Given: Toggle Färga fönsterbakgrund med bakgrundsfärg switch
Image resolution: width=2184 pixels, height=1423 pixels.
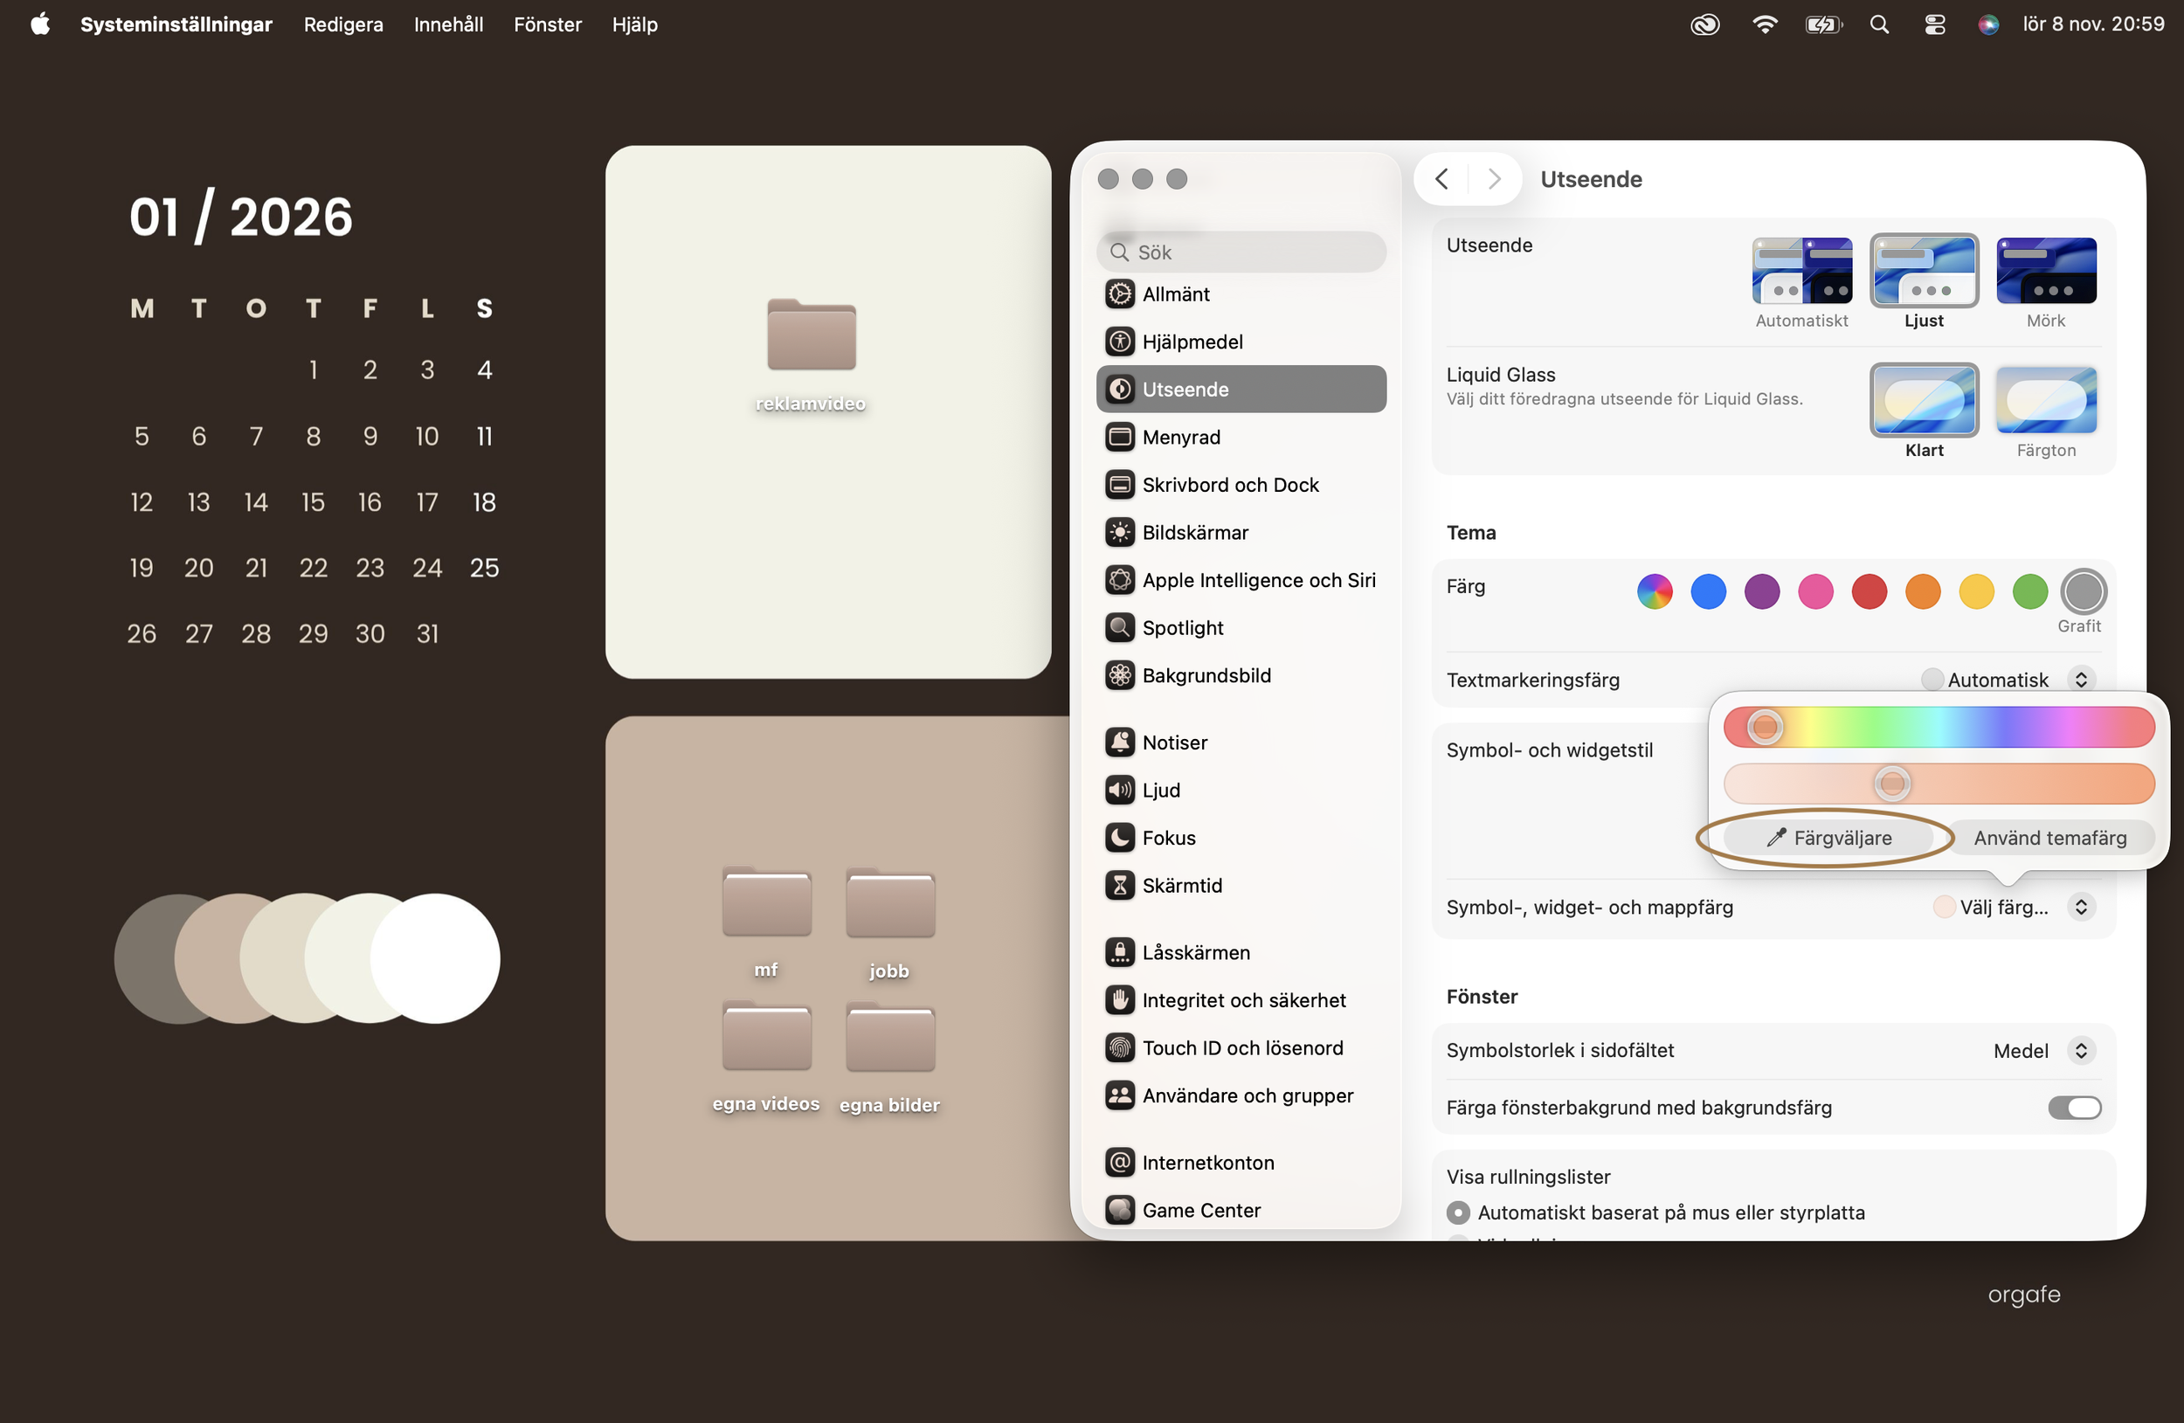Looking at the screenshot, I should point(2074,1108).
